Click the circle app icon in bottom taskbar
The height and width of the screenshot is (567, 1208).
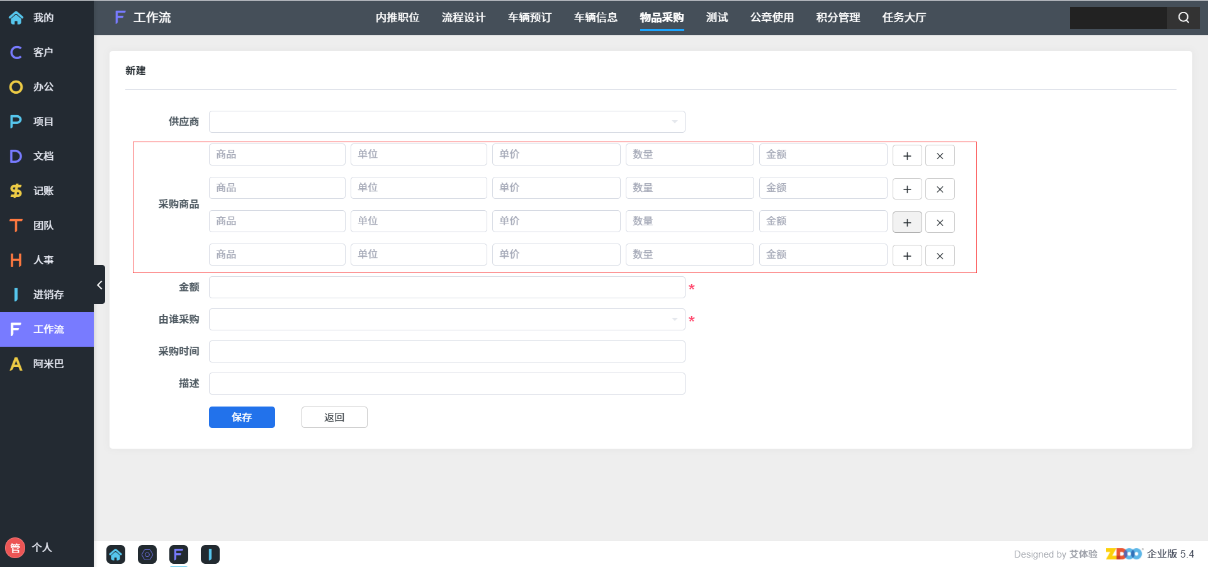tap(147, 554)
